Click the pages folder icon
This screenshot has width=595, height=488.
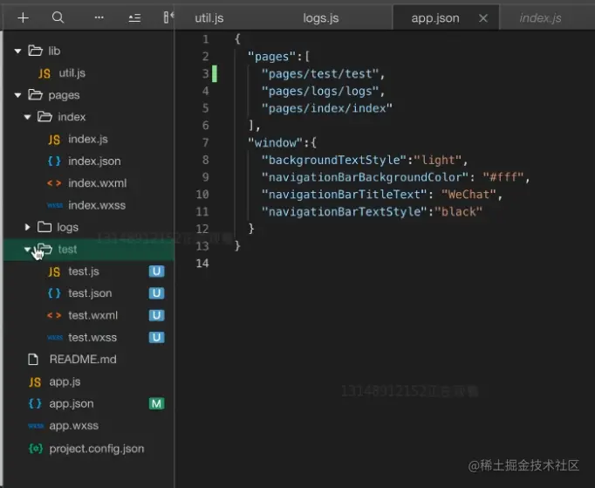tap(35, 94)
